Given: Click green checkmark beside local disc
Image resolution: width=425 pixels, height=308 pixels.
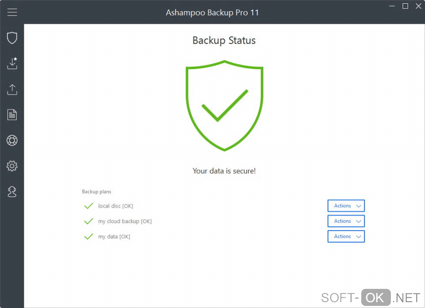Looking at the screenshot, I should 88,206.
